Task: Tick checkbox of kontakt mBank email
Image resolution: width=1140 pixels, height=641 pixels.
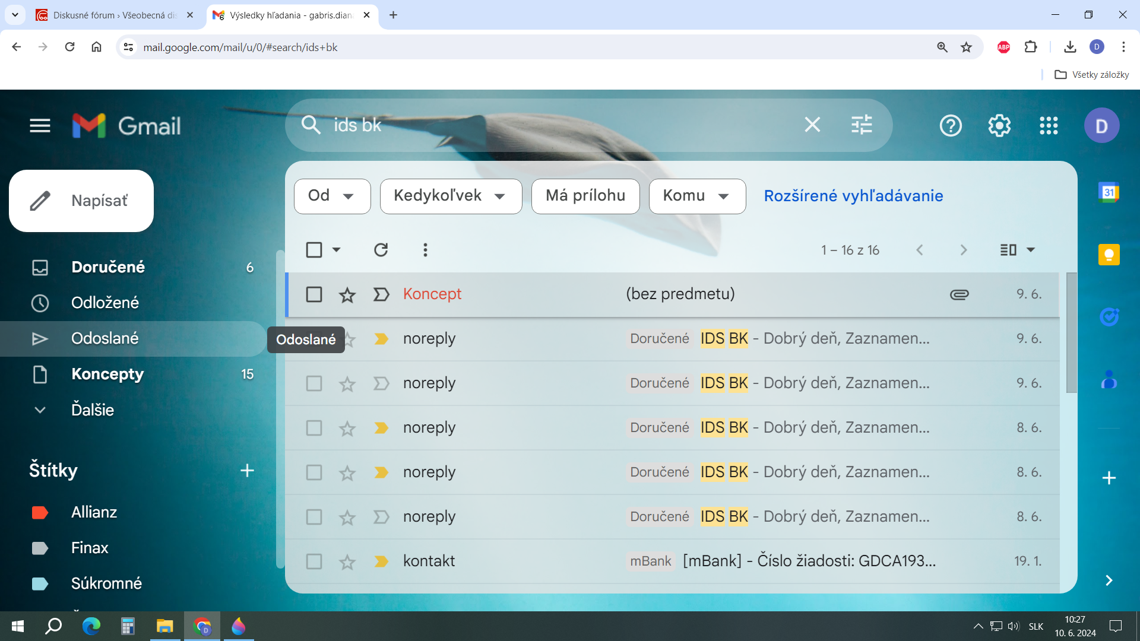Action: click(x=314, y=561)
